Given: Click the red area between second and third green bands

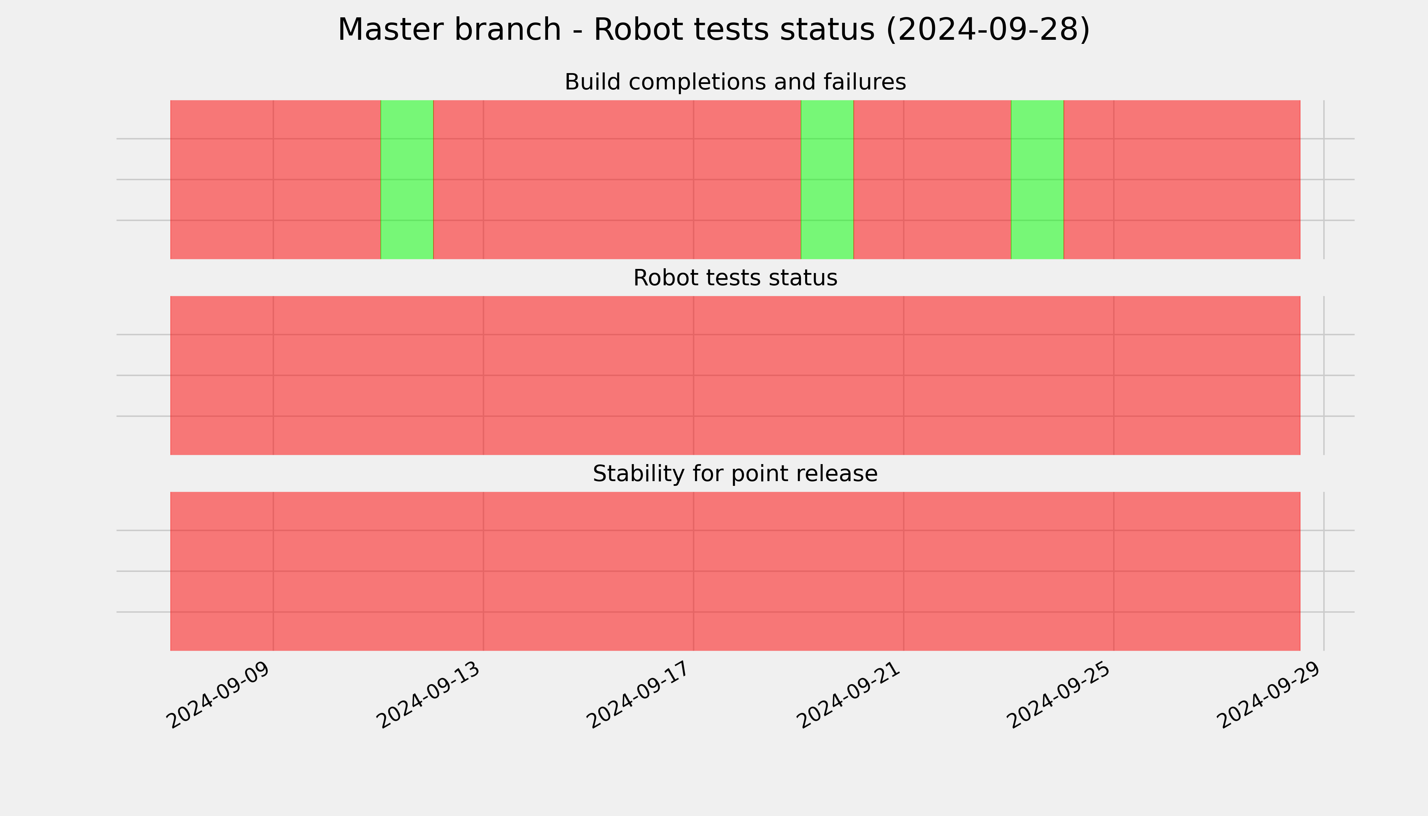Looking at the screenshot, I should pyautogui.click(x=933, y=179).
